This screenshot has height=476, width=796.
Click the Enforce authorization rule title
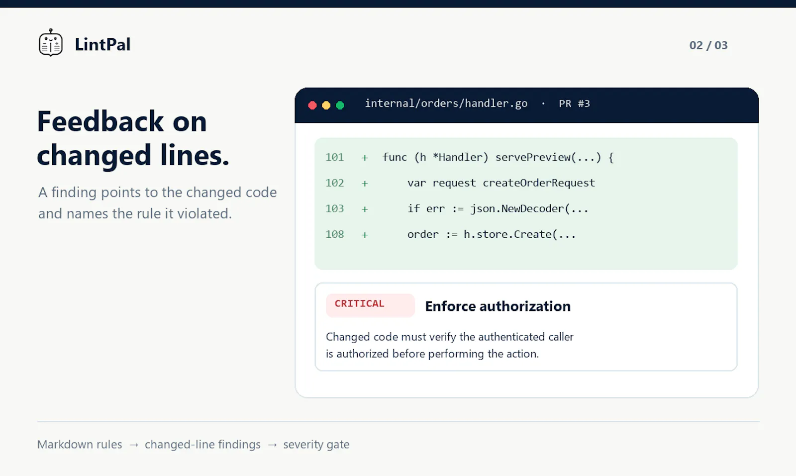tap(497, 306)
